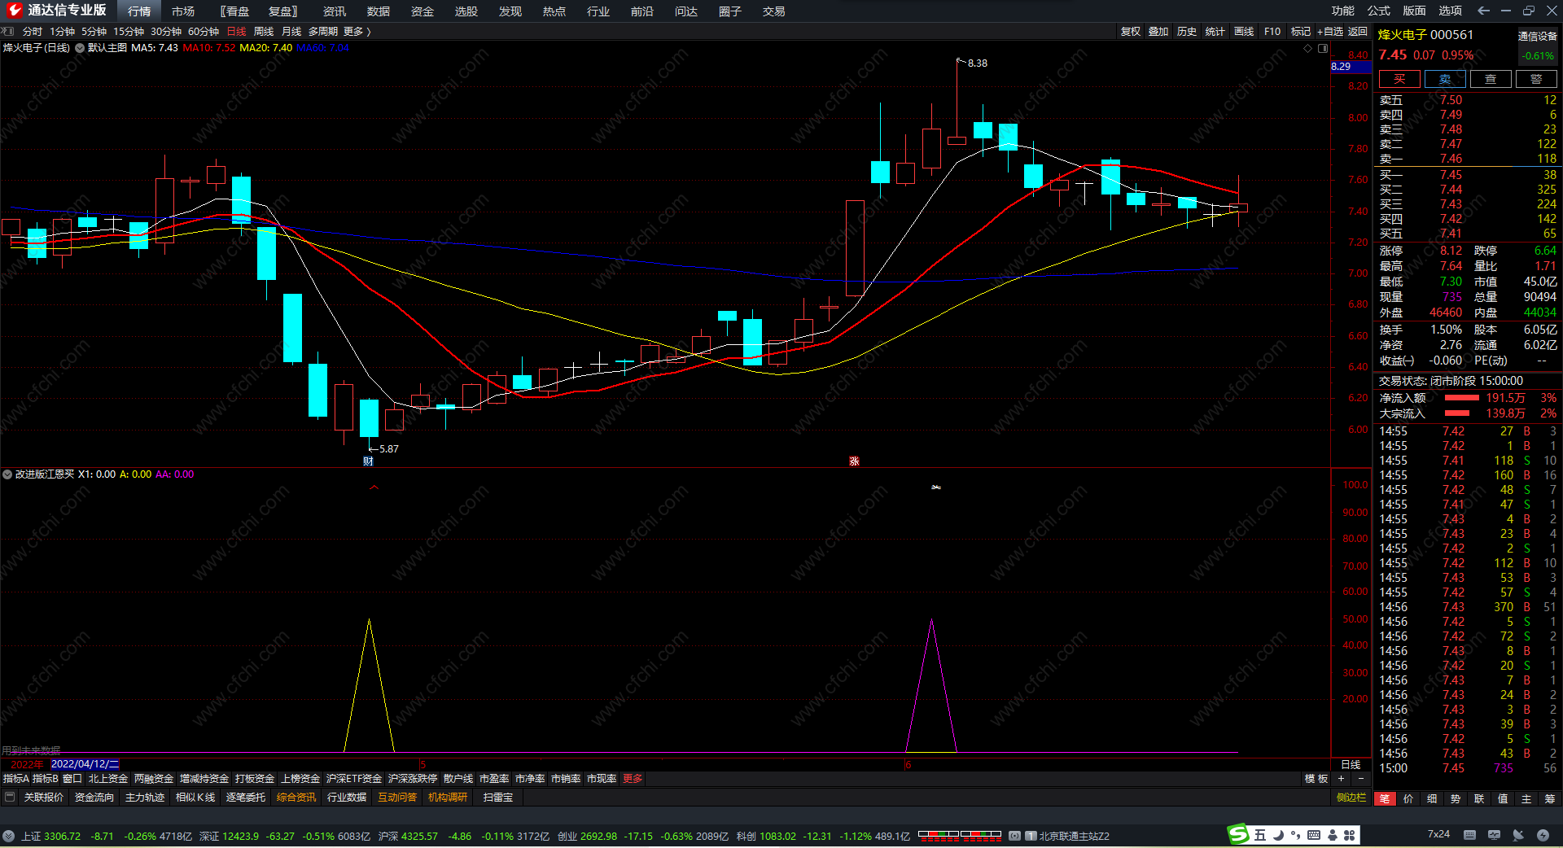
Task: Click the 通信设备 sector label
Action: pos(1537,36)
